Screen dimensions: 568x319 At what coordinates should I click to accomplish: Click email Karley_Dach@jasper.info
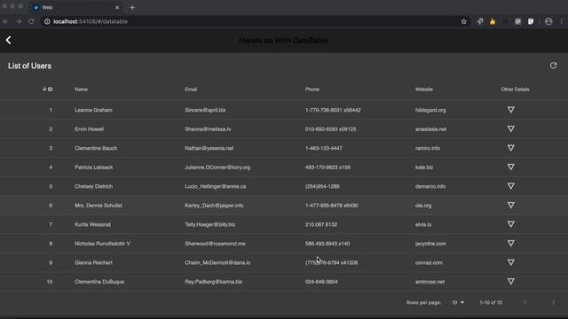tap(214, 206)
